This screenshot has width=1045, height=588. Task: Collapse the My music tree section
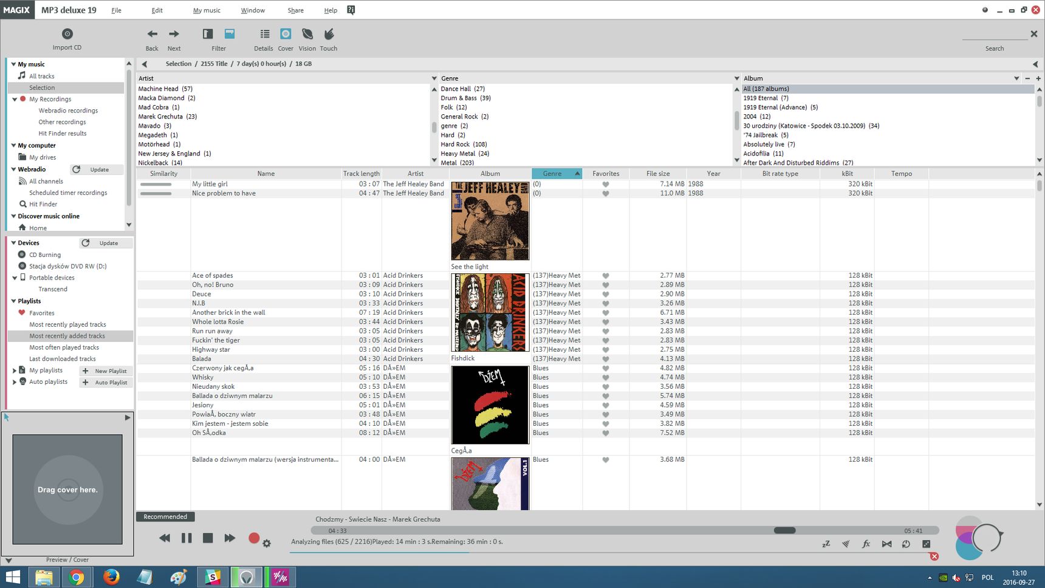pos(13,64)
